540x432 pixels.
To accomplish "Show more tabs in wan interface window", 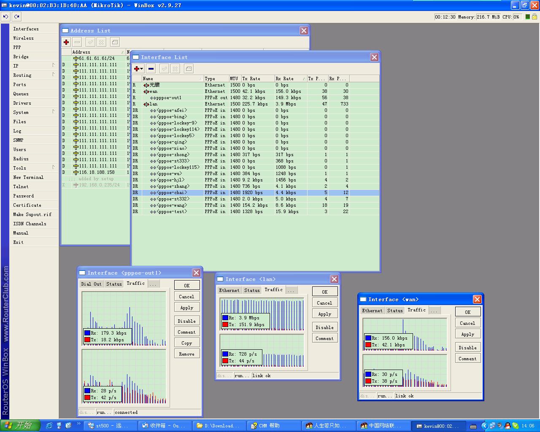I will click(434, 310).
